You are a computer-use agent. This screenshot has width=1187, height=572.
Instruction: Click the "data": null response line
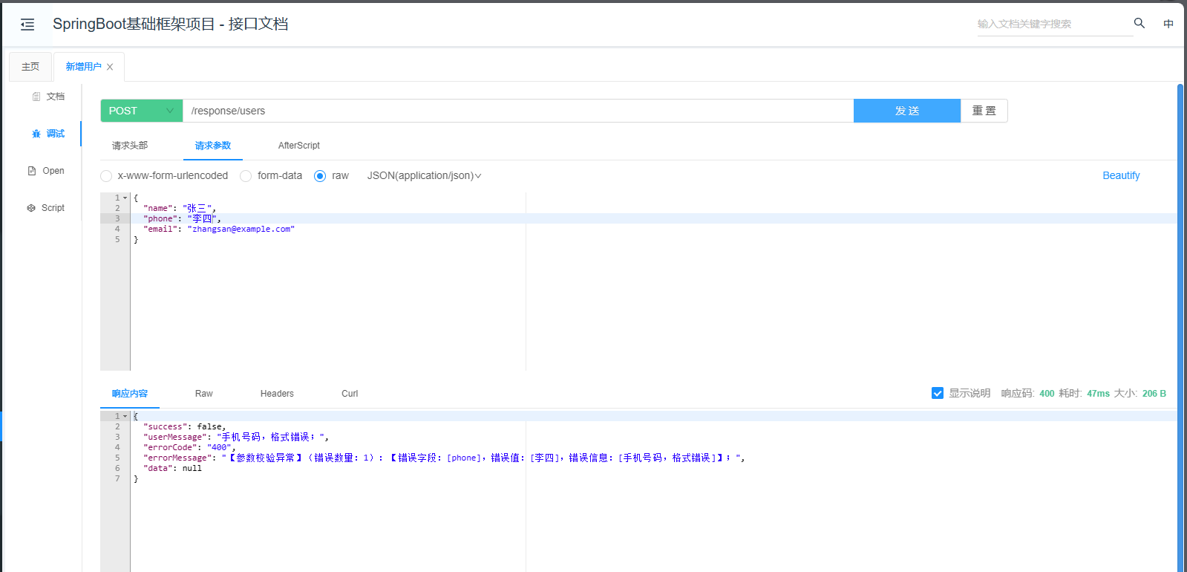[x=172, y=468]
